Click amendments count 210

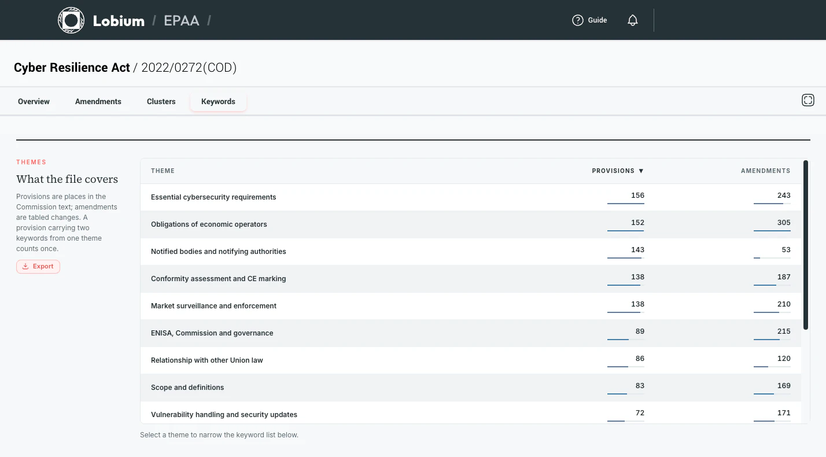click(784, 304)
